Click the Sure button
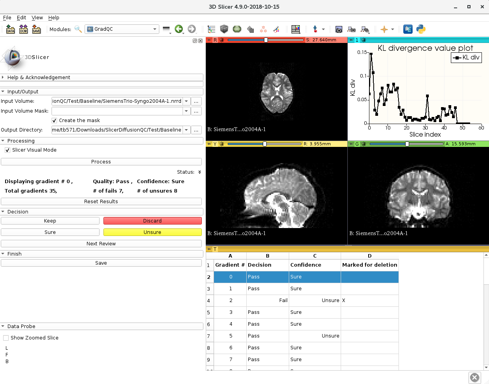Viewport: 489px width, 384px height. point(50,232)
